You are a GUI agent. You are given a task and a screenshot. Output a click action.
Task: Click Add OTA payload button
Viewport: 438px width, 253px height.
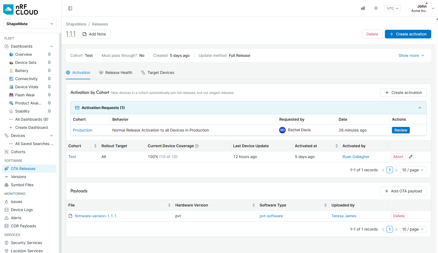[x=403, y=191]
